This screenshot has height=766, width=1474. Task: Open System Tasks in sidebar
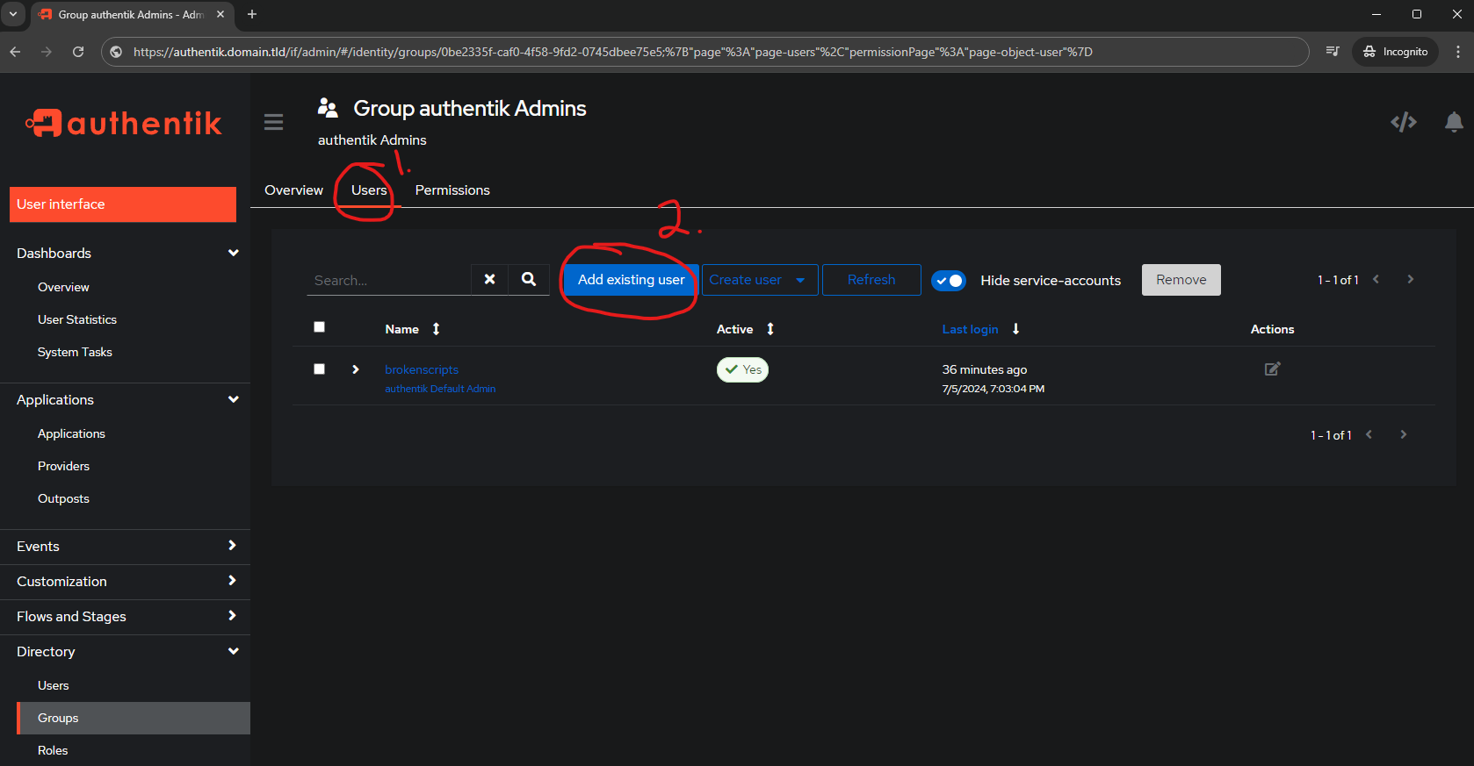(x=75, y=352)
